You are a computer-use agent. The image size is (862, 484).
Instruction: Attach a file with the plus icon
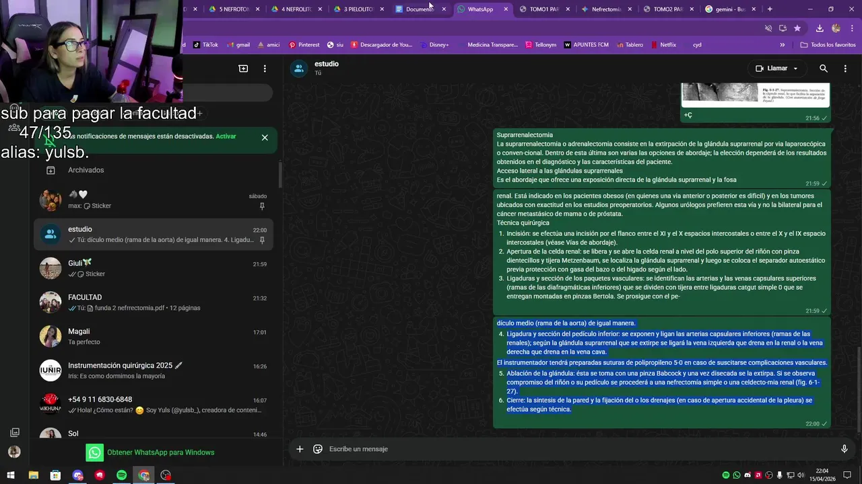tap(300, 449)
